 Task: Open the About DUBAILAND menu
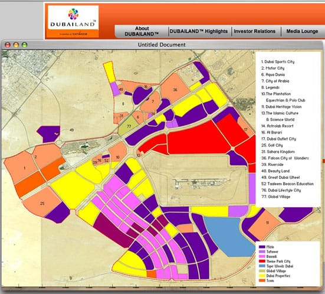pos(142,31)
